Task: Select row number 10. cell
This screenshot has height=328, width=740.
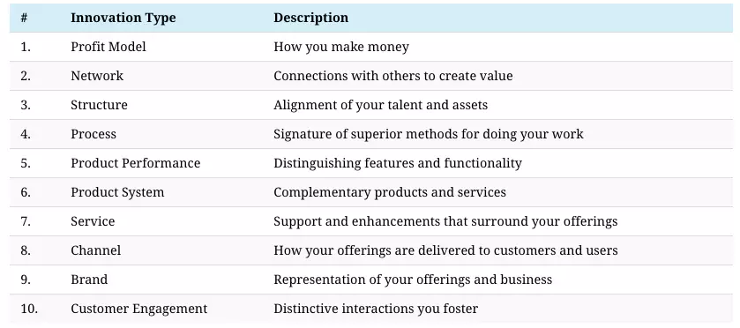Action: 29,309
